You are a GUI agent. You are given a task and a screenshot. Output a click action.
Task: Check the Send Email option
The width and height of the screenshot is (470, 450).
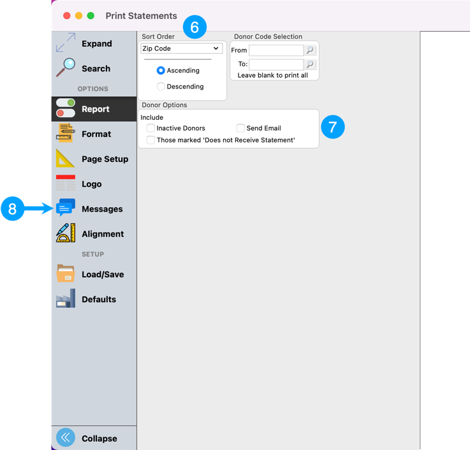pos(240,128)
